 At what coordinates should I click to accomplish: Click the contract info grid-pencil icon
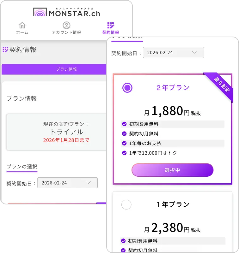click(111, 25)
